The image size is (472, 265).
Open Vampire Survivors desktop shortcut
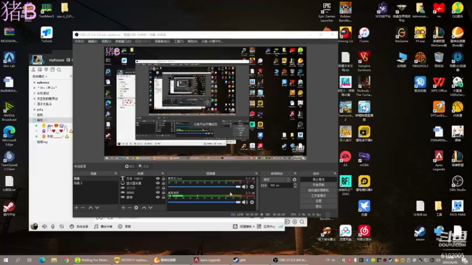click(x=364, y=62)
